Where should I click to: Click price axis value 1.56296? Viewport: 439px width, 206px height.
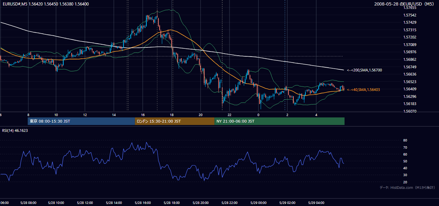(409, 96)
